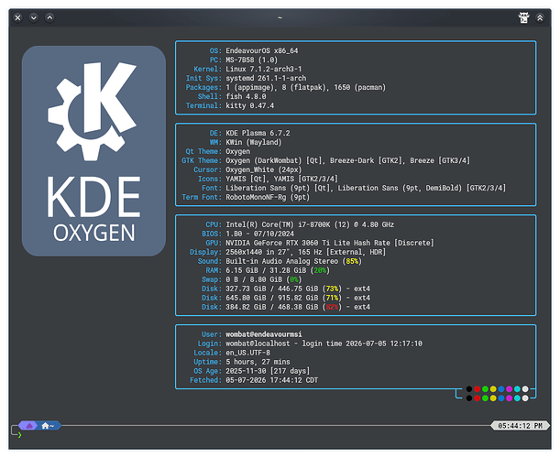Image resolution: width=560 pixels, height=458 pixels.
Task: Click the Locale value 'en_US.UTF-8'
Action: coord(247,353)
